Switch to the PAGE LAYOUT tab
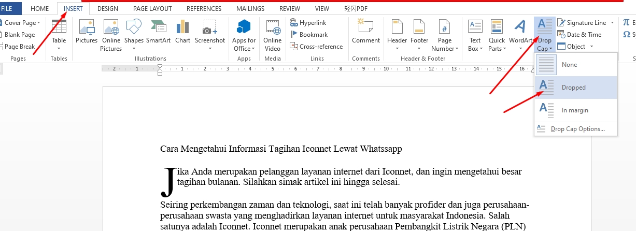Image resolution: width=636 pixels, height=231 pixels. (152, 8)
